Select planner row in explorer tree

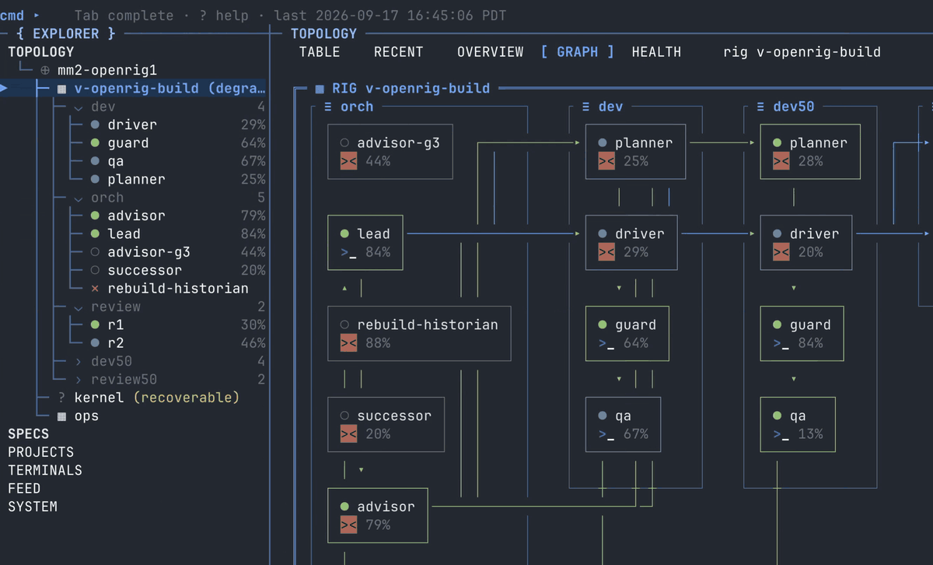point(178,180)
